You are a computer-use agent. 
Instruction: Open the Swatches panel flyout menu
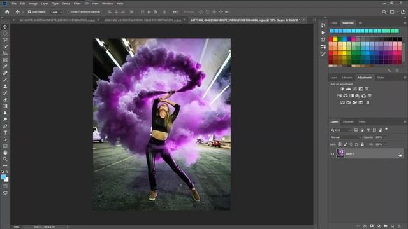tap(405, 23)
